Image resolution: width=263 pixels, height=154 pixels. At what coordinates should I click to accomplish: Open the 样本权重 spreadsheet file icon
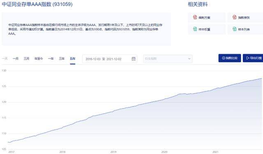[x=195, y=29]
